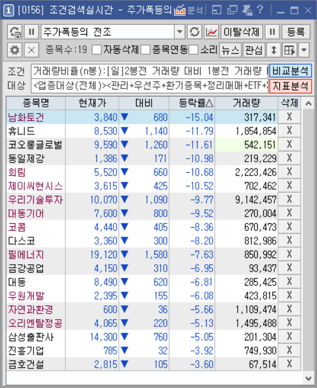Delete 코오롱글로벌 row with X
The image size is (317, 388).
(x=290, y=144)
